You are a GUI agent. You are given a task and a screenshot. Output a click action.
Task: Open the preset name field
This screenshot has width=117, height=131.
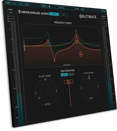point(61,8)
